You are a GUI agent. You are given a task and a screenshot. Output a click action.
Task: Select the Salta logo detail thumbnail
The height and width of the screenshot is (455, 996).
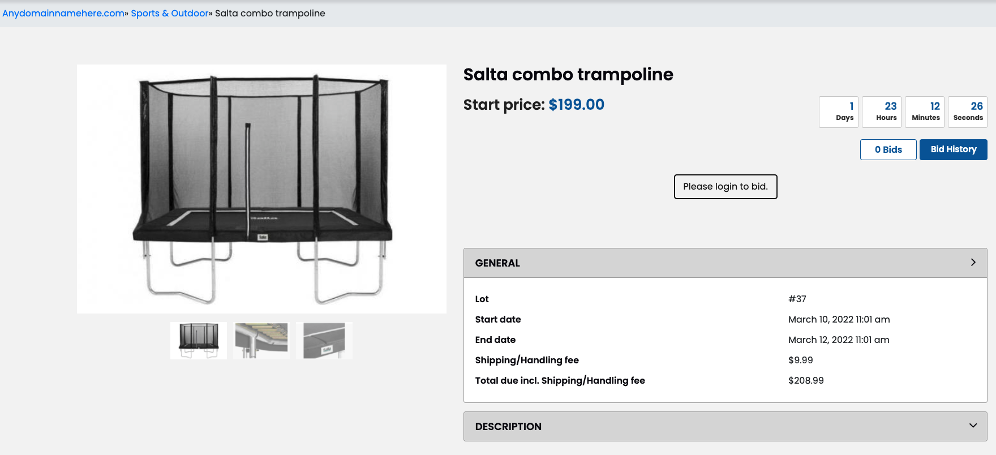click(324, 340)
